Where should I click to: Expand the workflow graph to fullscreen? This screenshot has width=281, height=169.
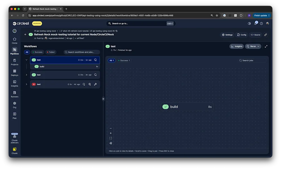pos(266,47)
